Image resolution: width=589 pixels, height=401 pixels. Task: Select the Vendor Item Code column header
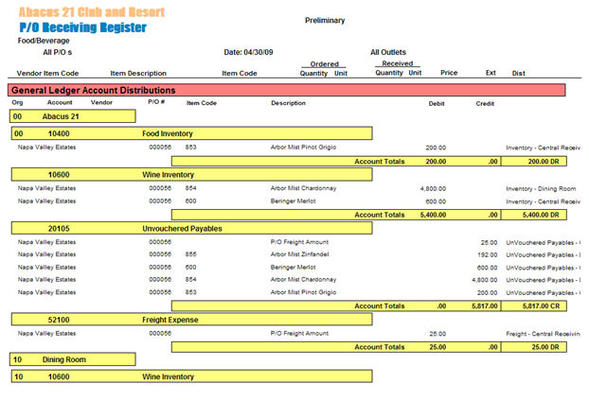click(x=47, y=73)
